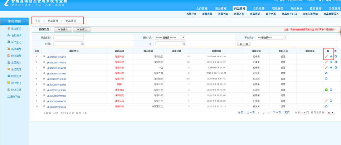Open the calendar picker of start time field
This screenshot has width=341, height=145.
tap(82, 44)
